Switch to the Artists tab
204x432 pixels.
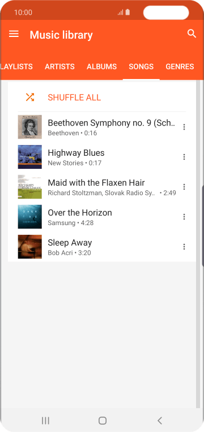[59, 67]
